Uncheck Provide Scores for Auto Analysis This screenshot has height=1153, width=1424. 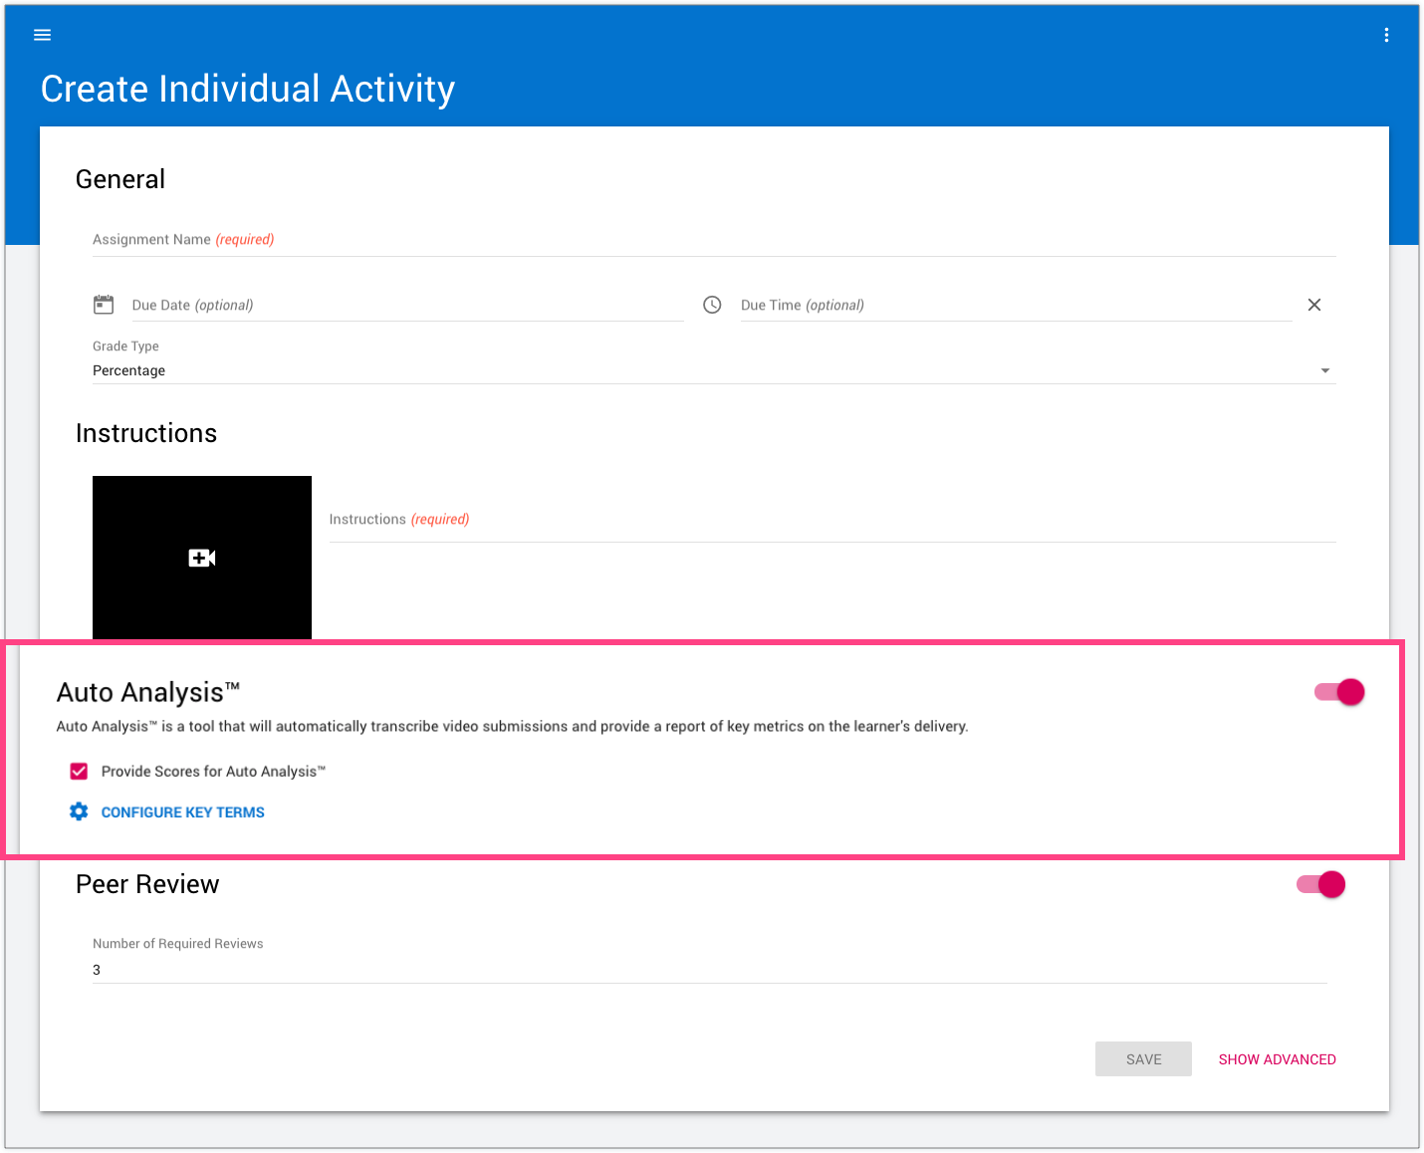[x=79, y=772]
